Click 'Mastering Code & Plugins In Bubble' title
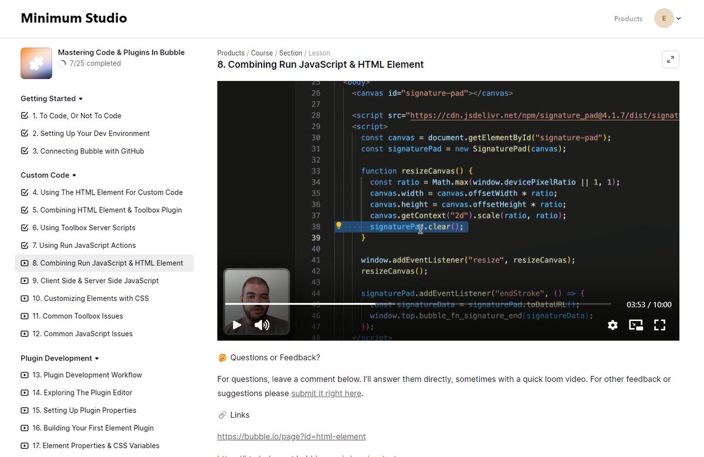 point(121,52)
